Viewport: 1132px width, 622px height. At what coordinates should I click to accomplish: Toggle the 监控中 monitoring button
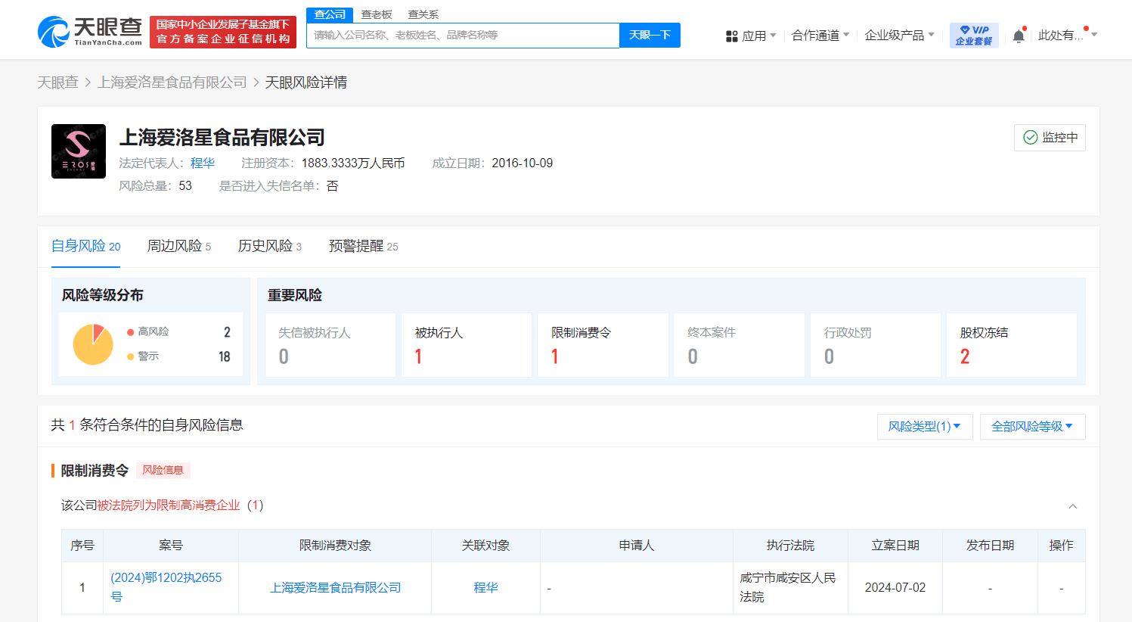(x=1050, y=138)
